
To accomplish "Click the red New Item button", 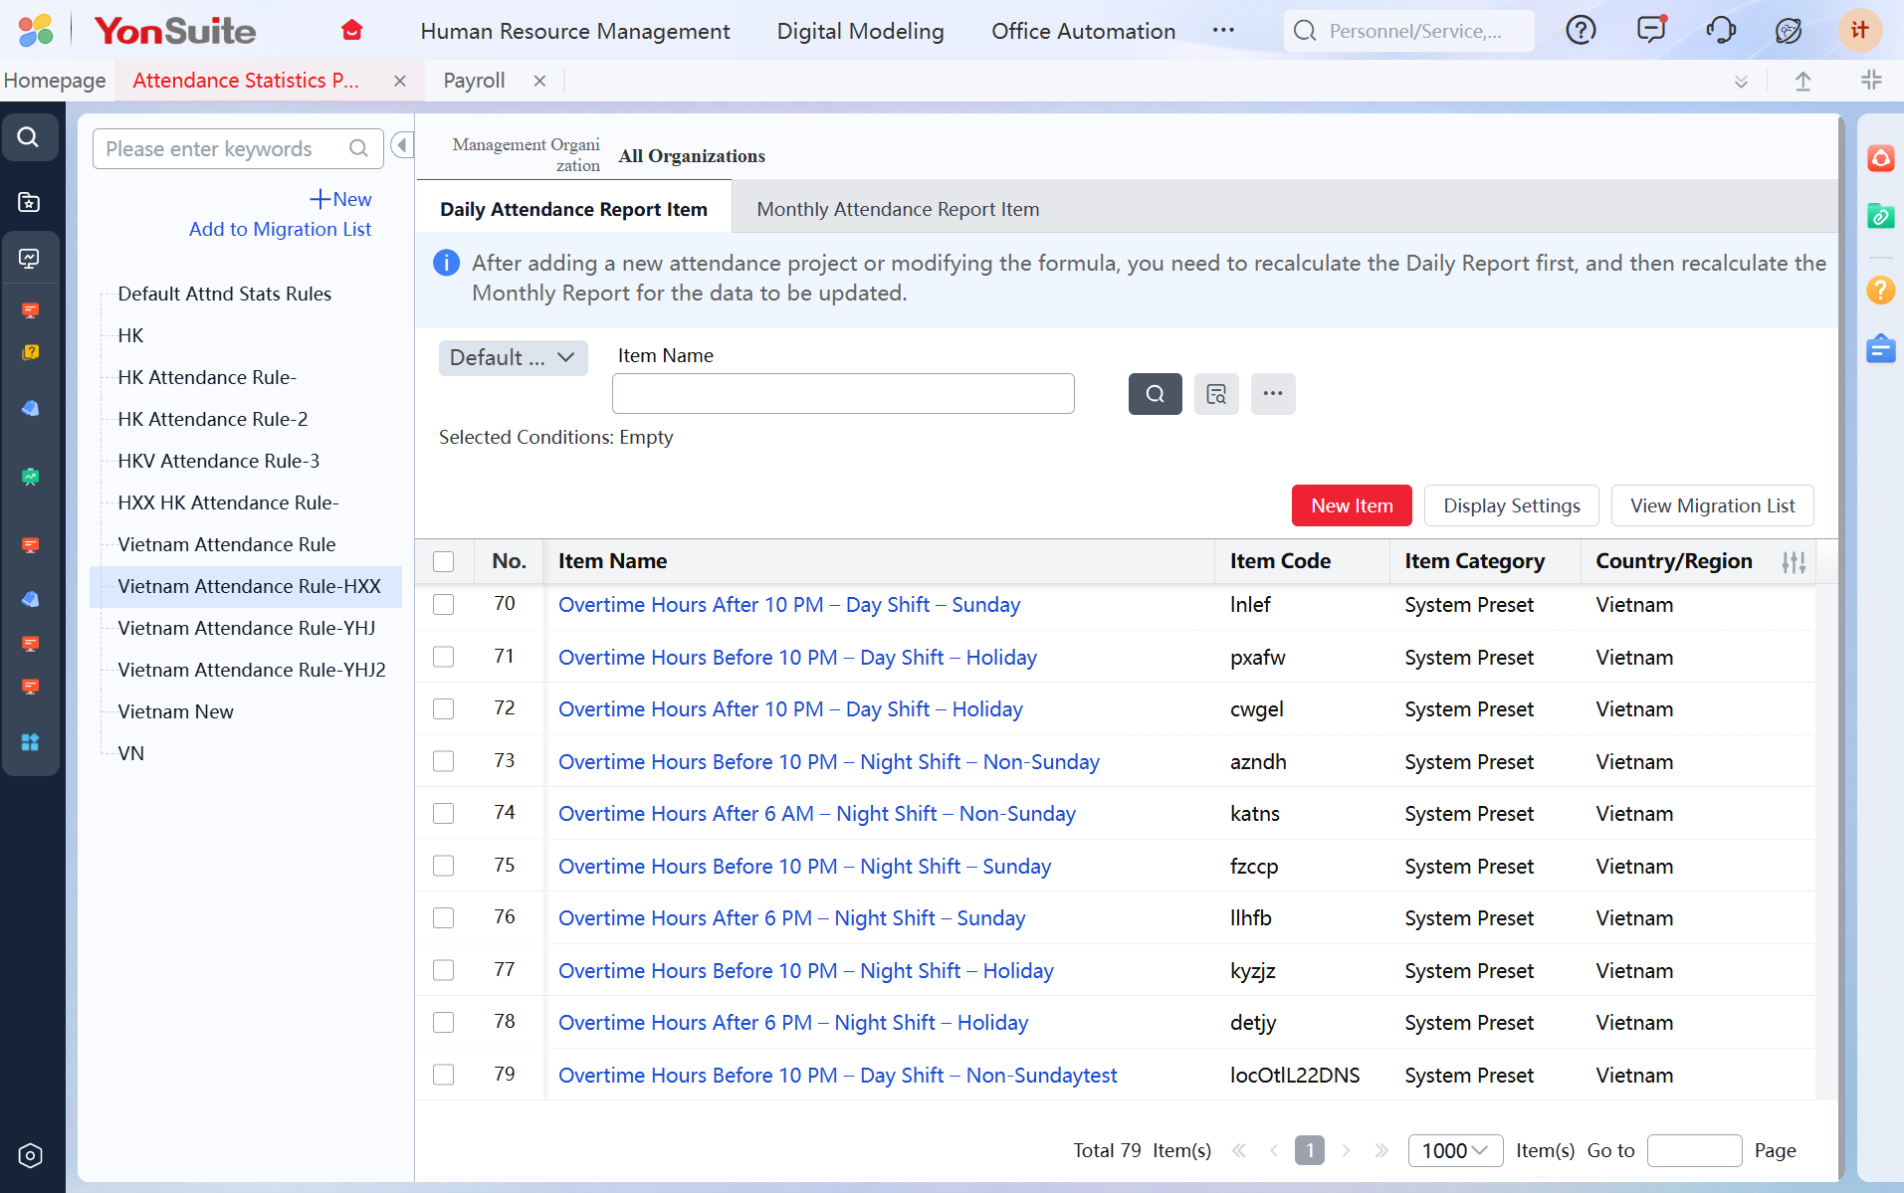I will pos(1351,506).
